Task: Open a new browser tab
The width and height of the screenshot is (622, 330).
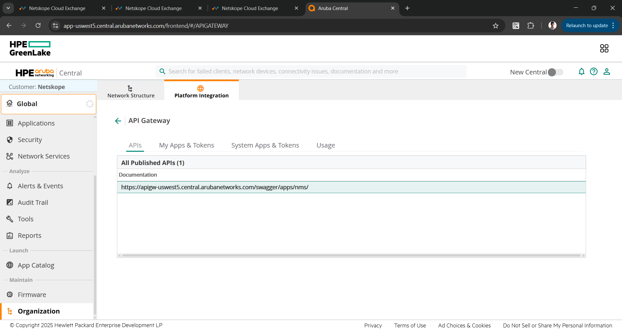Action: point(407,8)
